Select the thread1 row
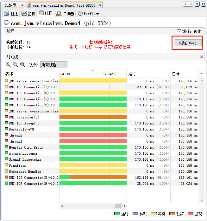Viewport: 207px width, 221px height. click(101, 141)
